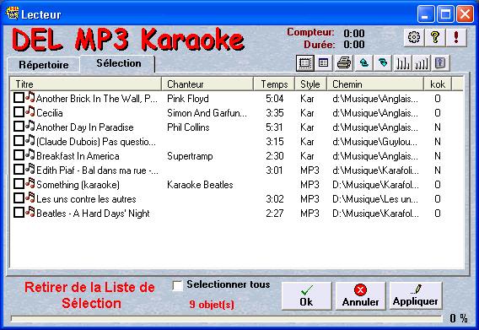The image size is (479, 330).
Task: Move item up with the cyan up arrow
Action: [x=363, y=63]
